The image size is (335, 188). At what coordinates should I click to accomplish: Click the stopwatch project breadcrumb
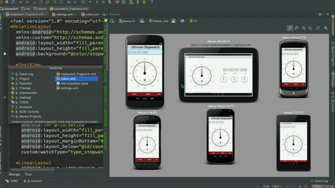(9, 9)
